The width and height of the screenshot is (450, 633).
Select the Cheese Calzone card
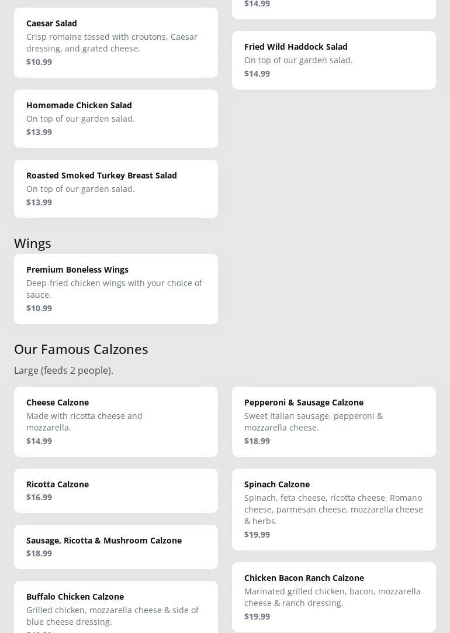click(x=116, y=421)
